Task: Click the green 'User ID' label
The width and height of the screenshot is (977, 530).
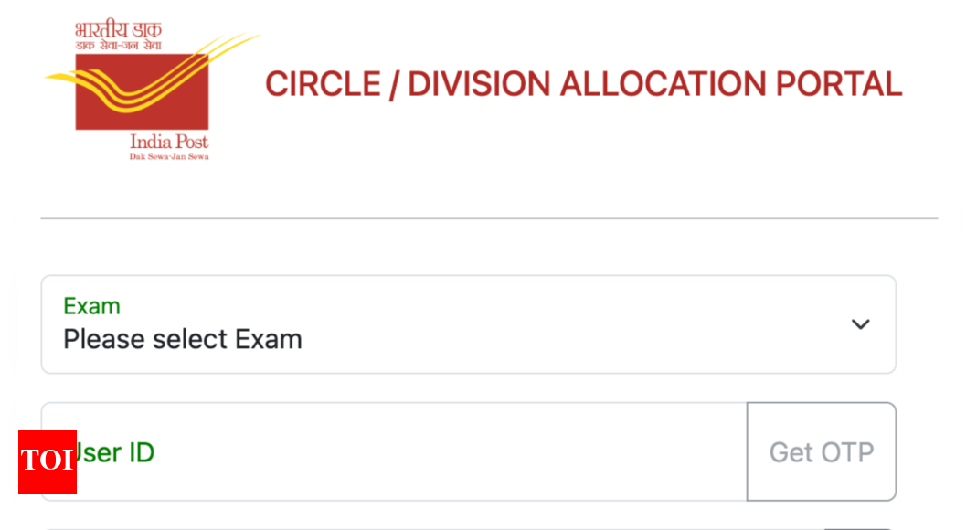Action: coord(112,452)
